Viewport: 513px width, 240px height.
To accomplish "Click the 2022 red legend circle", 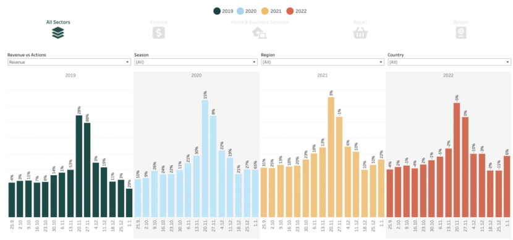I will pyautogui.click(x=290, y=11).
